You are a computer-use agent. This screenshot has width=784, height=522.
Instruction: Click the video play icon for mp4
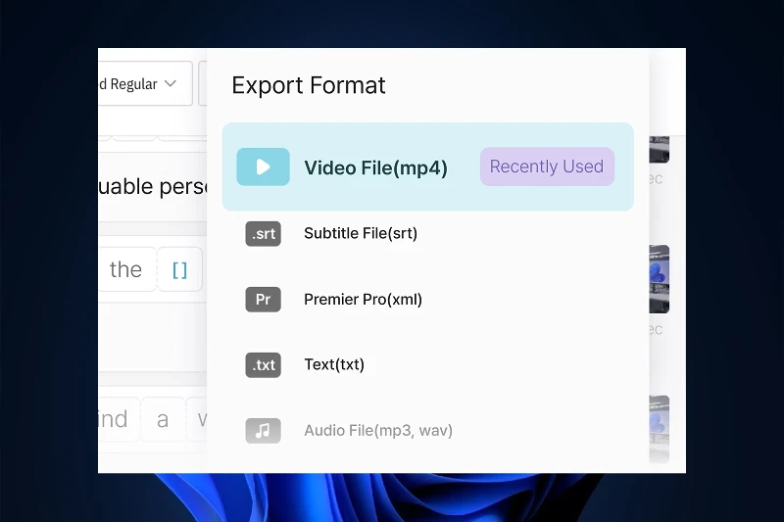pos(263,166)
